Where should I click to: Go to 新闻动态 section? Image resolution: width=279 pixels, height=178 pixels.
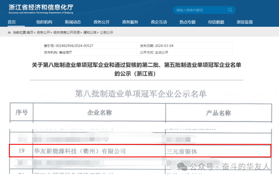point(73,22)
